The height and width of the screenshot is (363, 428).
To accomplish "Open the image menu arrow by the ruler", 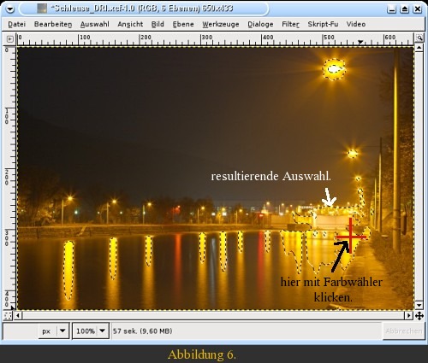I will pyautogui.click(x=9, y=38).
